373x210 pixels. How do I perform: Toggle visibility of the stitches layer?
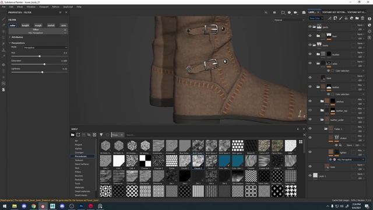[310, 101]
